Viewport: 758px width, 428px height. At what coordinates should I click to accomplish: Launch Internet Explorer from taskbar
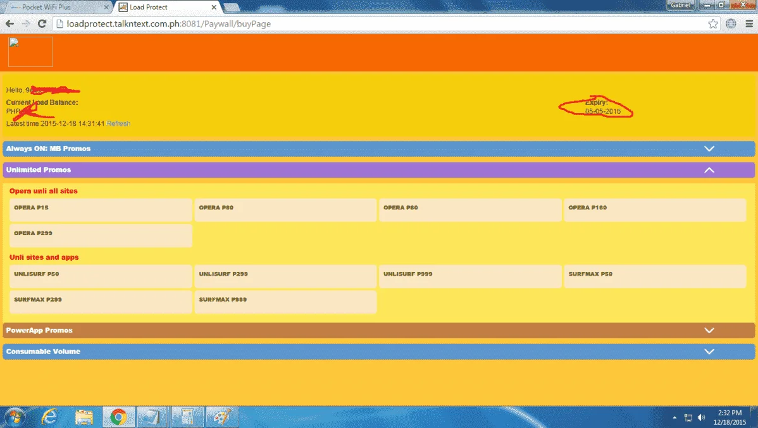tap(49, 417)
